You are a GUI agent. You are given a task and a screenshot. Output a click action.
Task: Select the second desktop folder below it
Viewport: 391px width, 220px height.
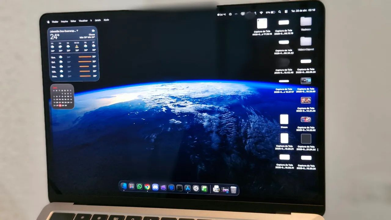[306, 43]
